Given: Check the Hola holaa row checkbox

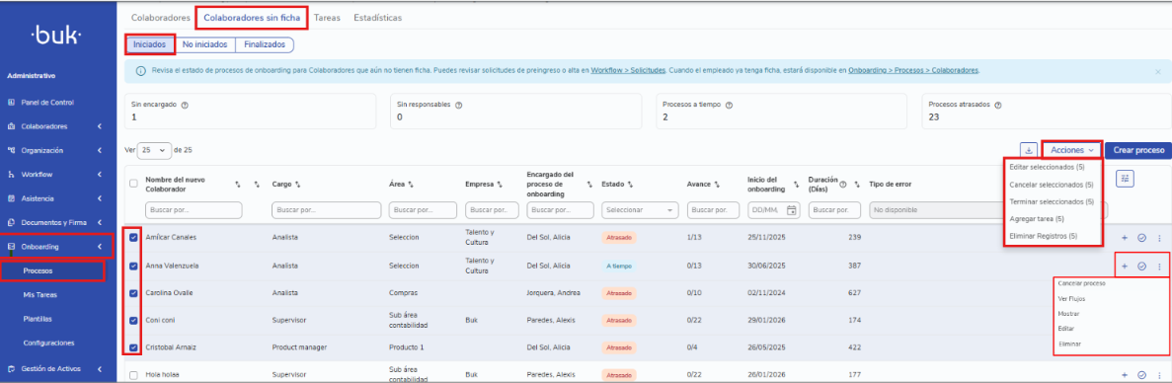Looking at the screenshot, I should click(134, 375).
